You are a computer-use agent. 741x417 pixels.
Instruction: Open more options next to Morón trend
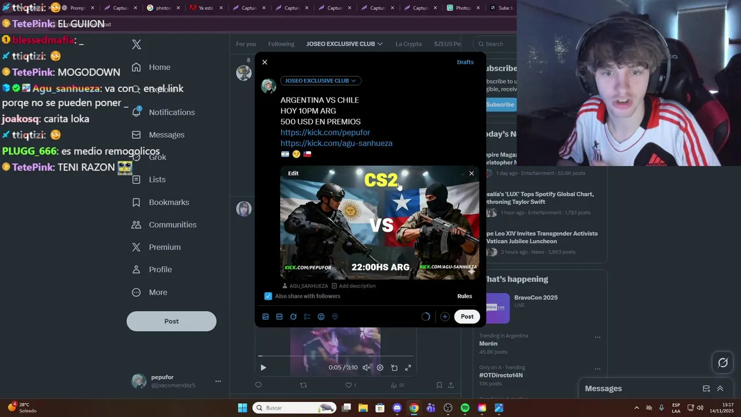(597, 337)
